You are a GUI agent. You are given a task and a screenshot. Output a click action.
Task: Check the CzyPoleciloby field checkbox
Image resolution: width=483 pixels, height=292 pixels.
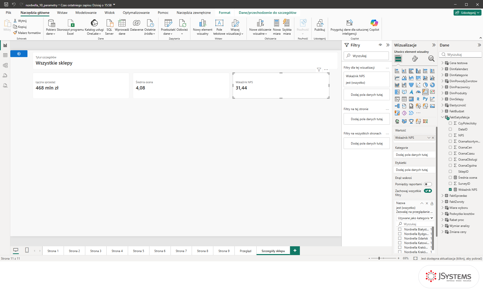point(450,123)
